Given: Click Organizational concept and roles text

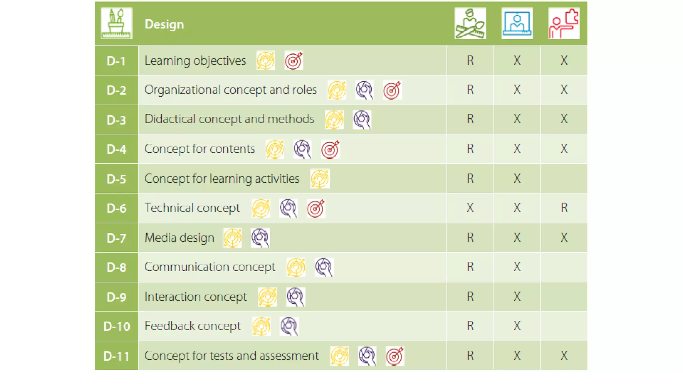Looking at the screenshot, I should [x=230, y=90].
